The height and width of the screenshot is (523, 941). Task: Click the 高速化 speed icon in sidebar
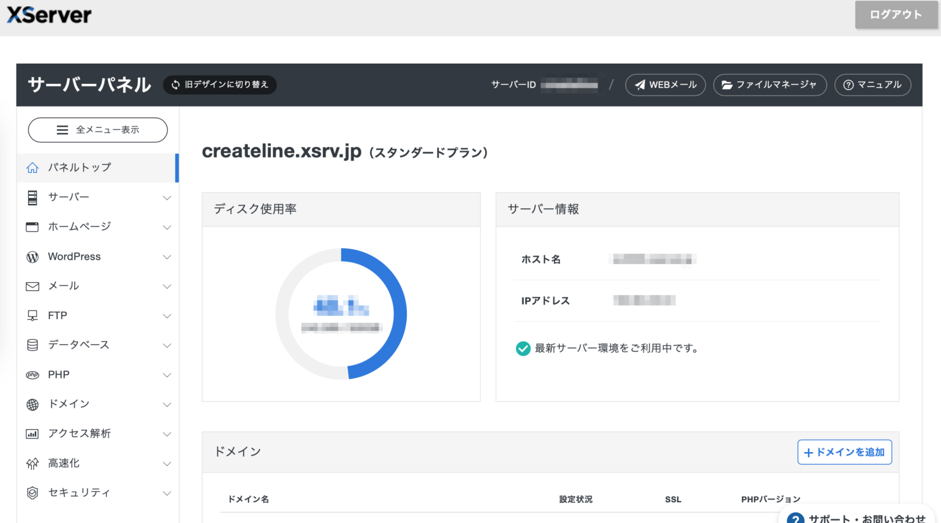32,463
